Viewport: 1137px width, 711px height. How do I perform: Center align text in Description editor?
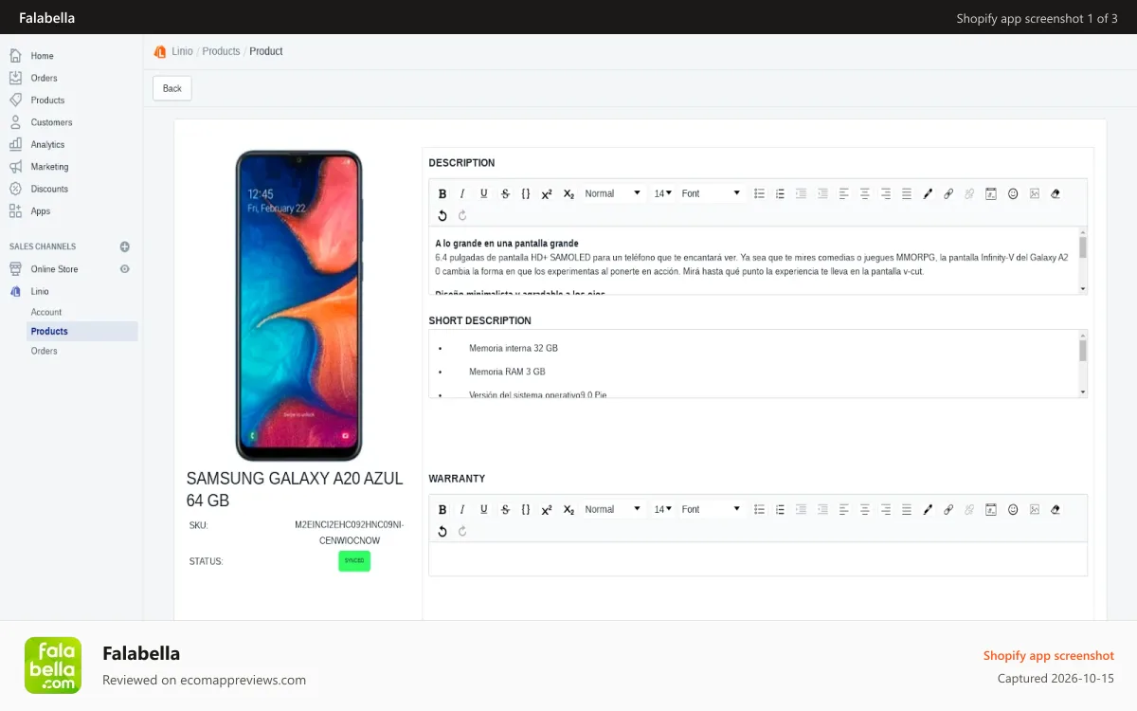click(x=865, y=193)
